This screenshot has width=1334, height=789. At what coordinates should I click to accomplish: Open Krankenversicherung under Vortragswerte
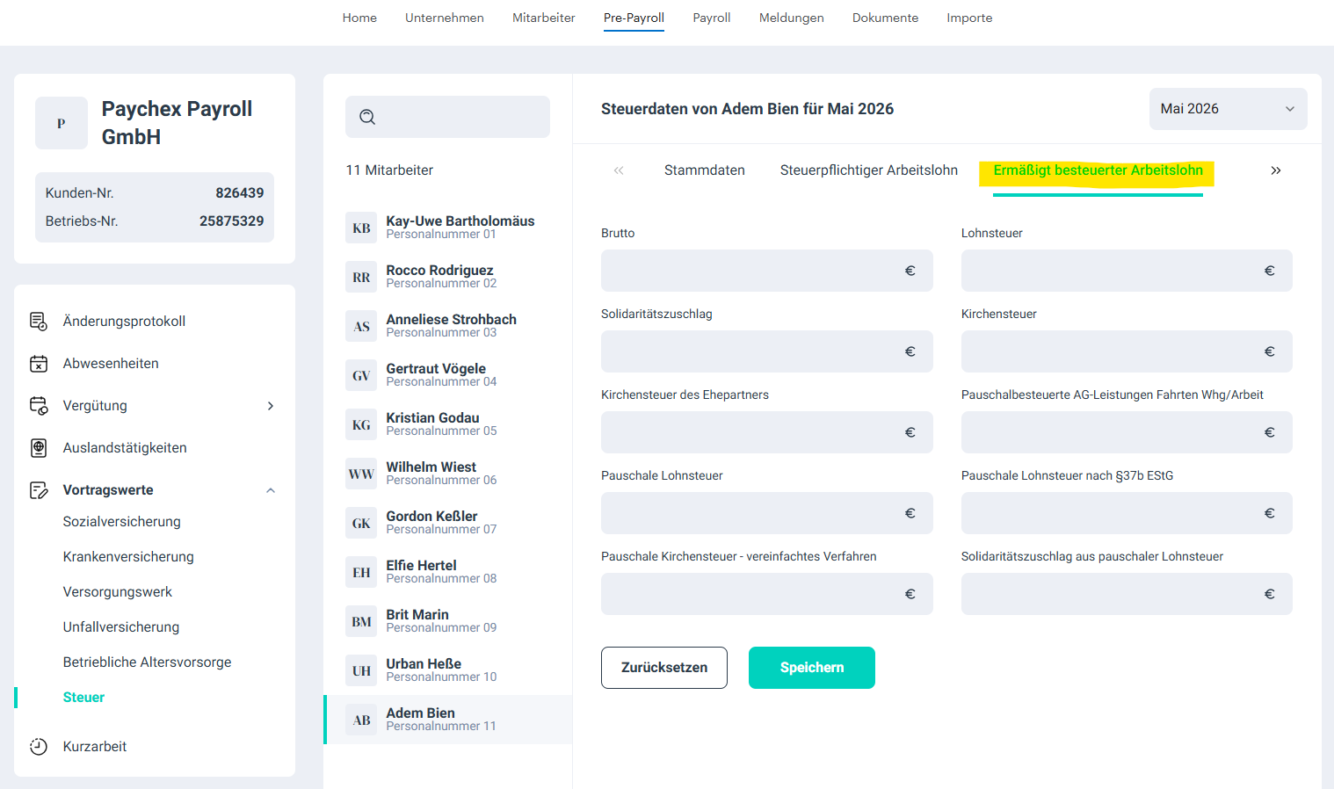128,557
